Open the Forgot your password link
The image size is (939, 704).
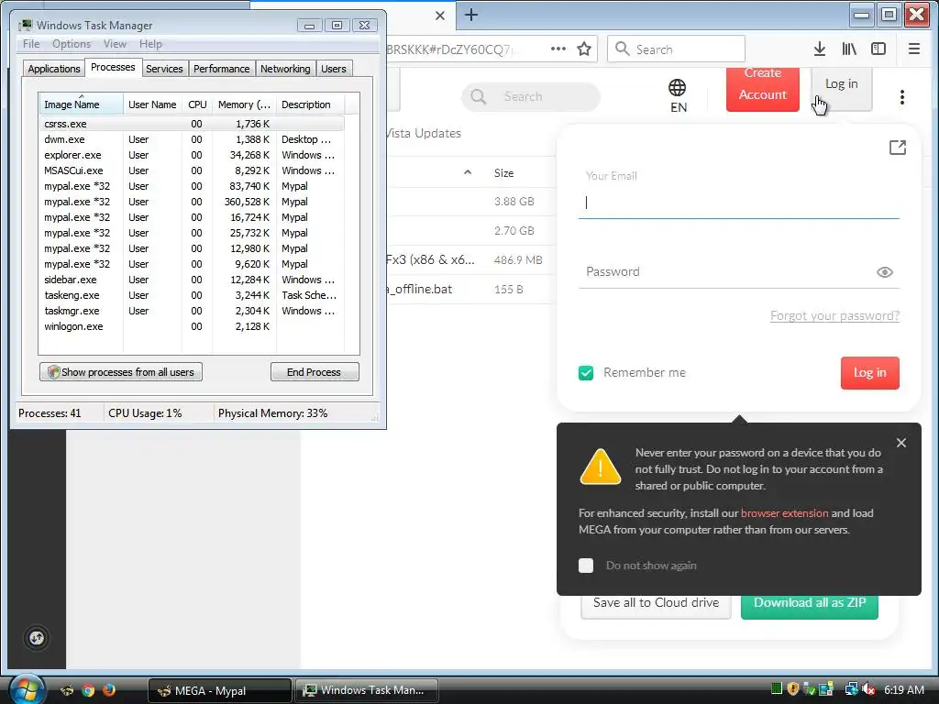(x=834, y=315)
